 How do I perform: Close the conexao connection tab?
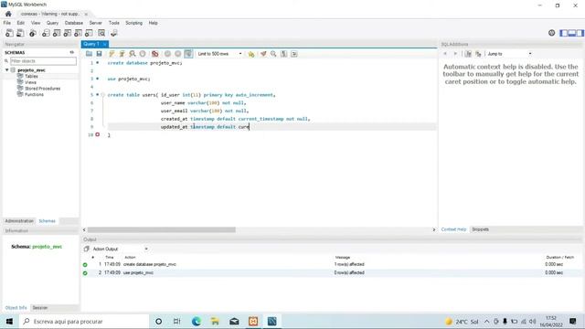point(86,15)
